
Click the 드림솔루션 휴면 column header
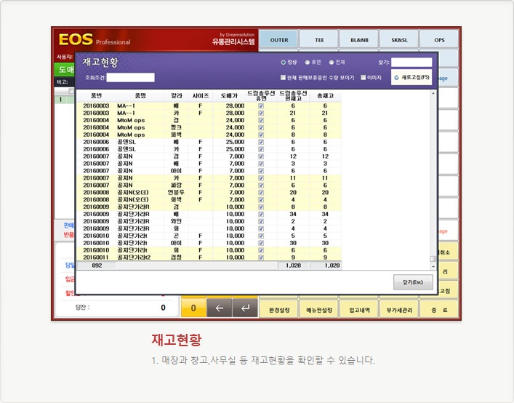coord(261,96)
